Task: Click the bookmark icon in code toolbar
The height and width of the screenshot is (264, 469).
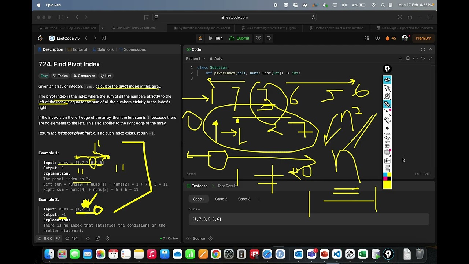Action: [x=408, y=59]
